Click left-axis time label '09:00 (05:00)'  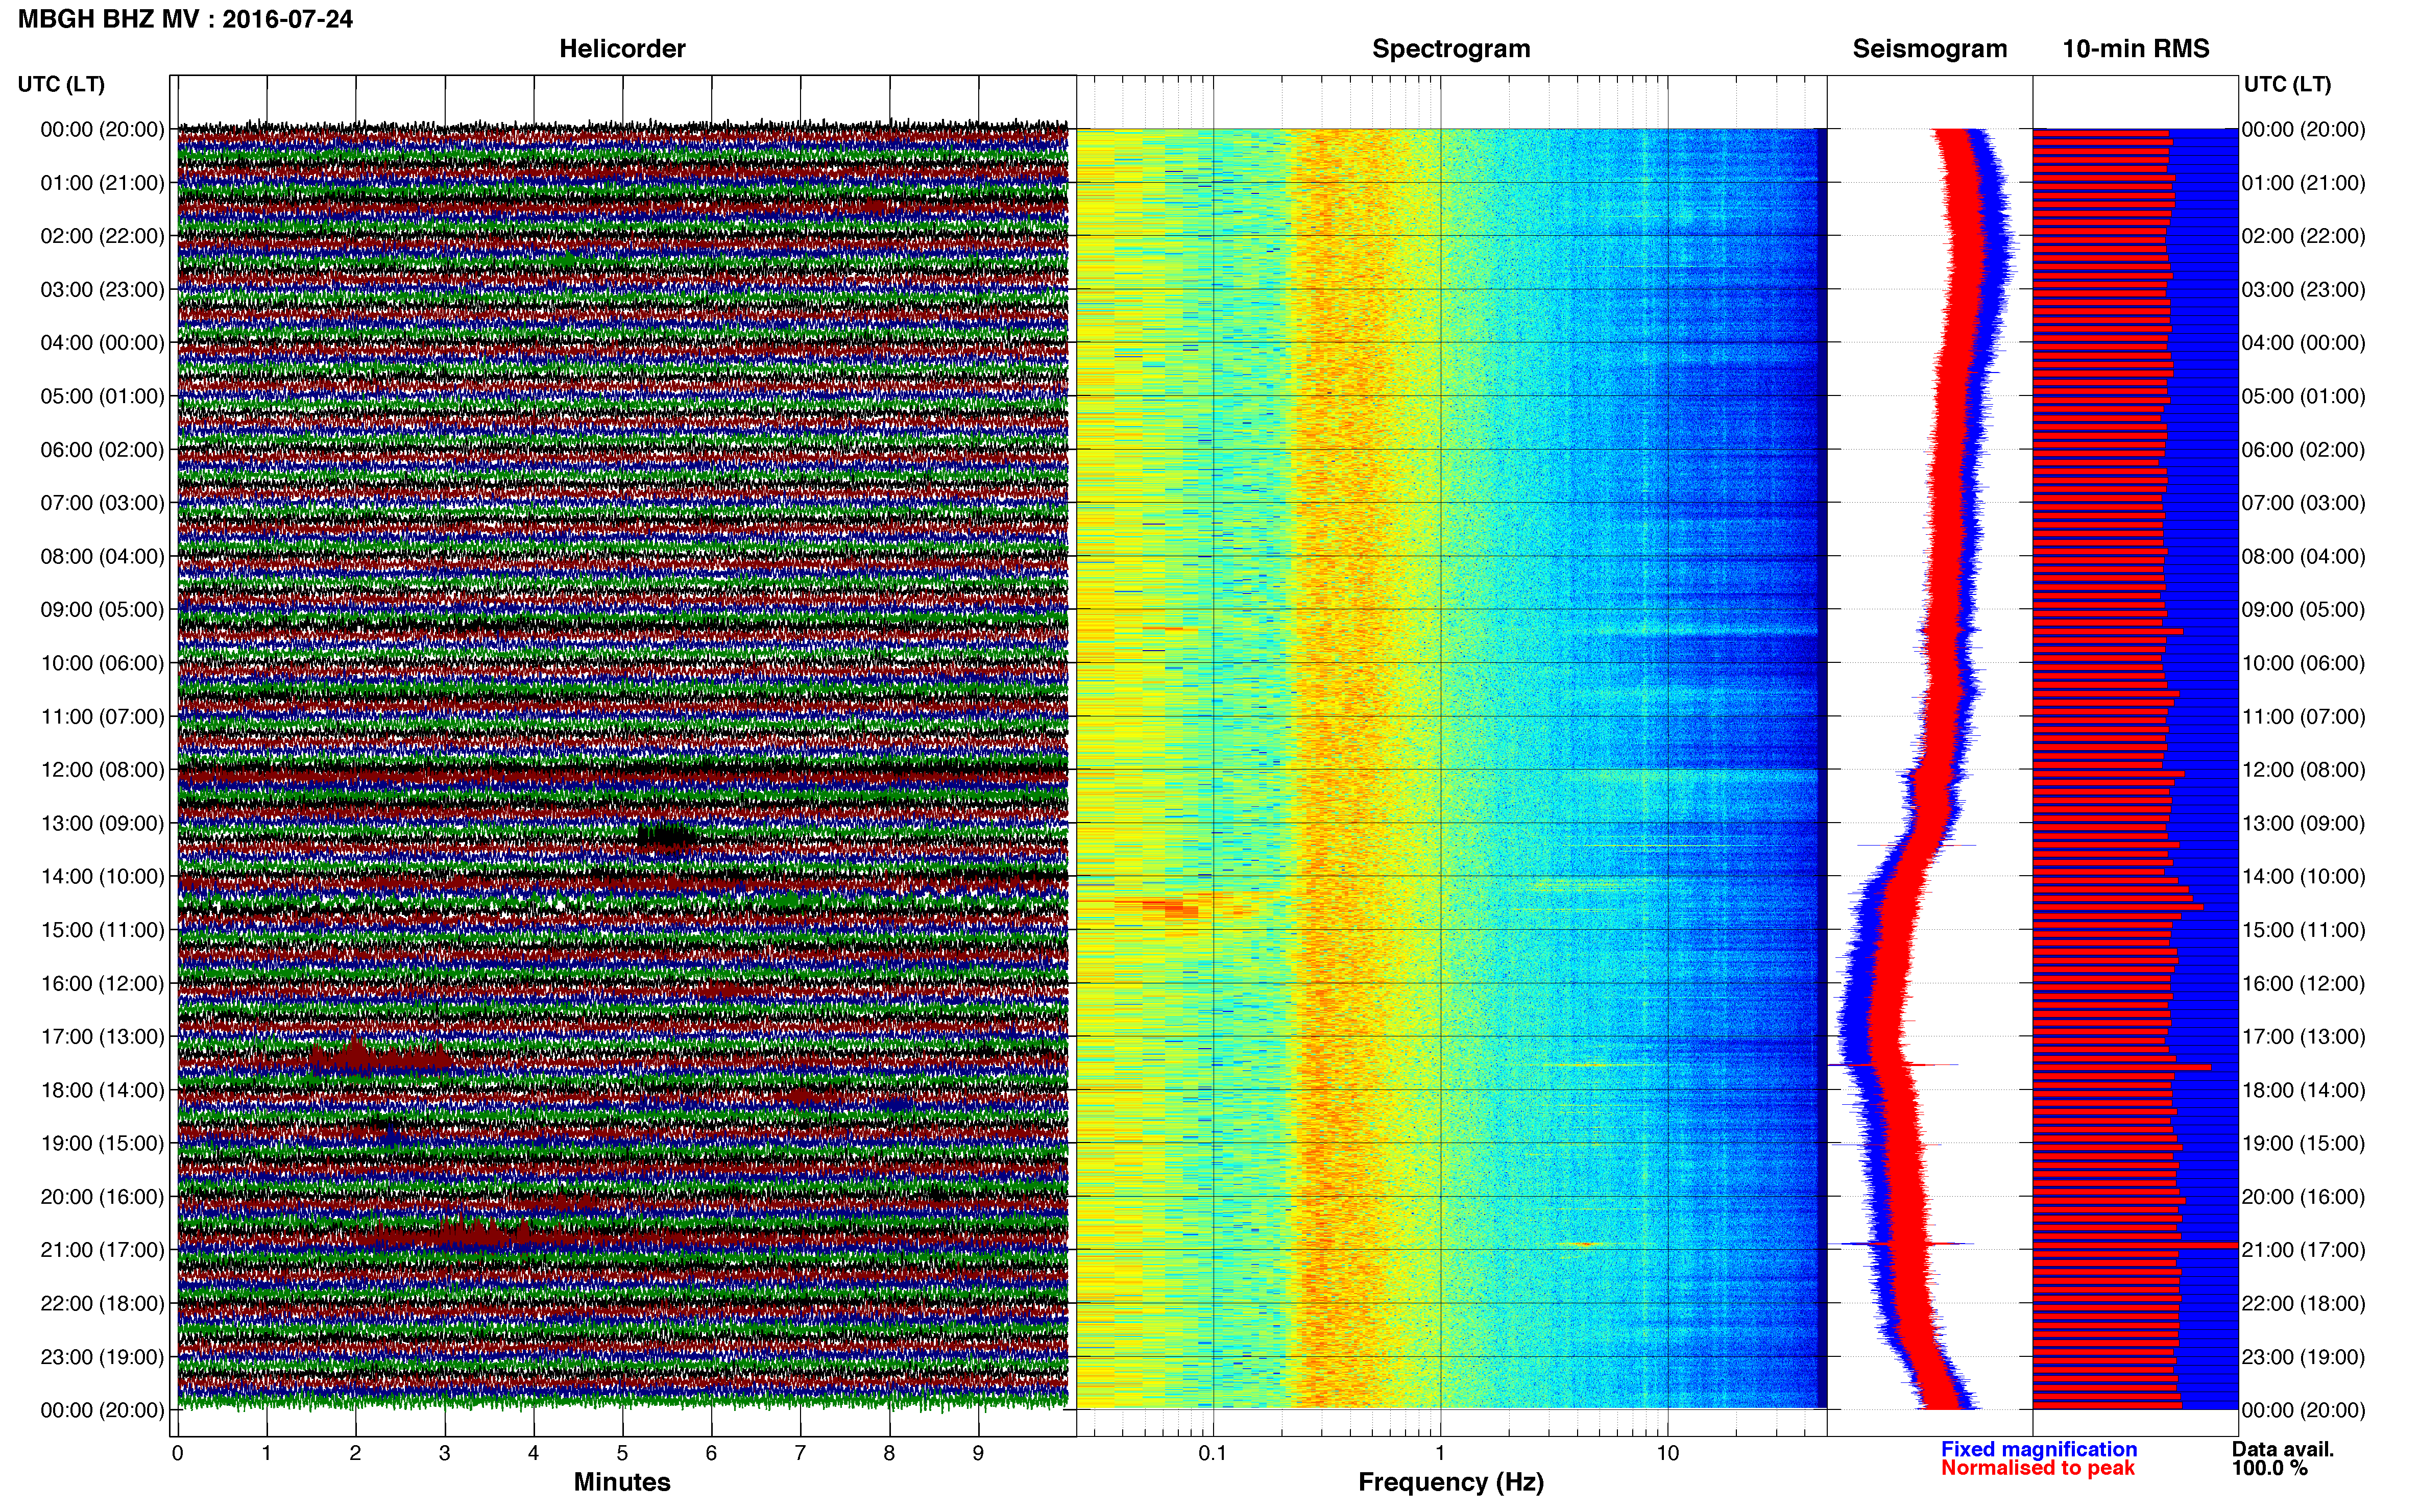102,610
